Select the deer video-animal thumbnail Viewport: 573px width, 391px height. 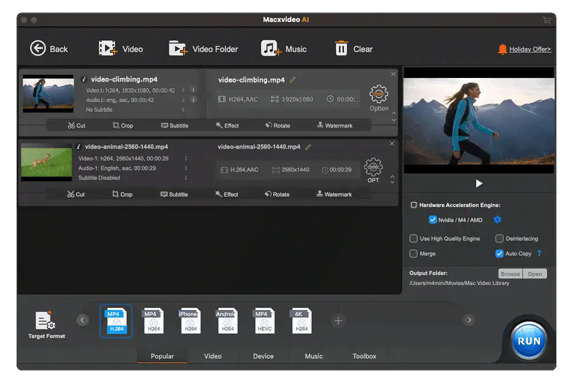[46, 162]
